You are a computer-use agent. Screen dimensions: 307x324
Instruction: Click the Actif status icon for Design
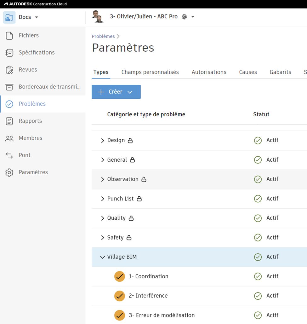pos(258,141)
